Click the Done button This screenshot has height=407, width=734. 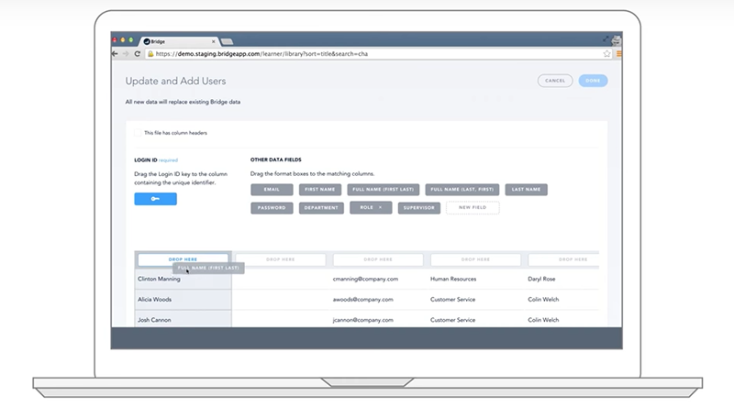point(593,81)
